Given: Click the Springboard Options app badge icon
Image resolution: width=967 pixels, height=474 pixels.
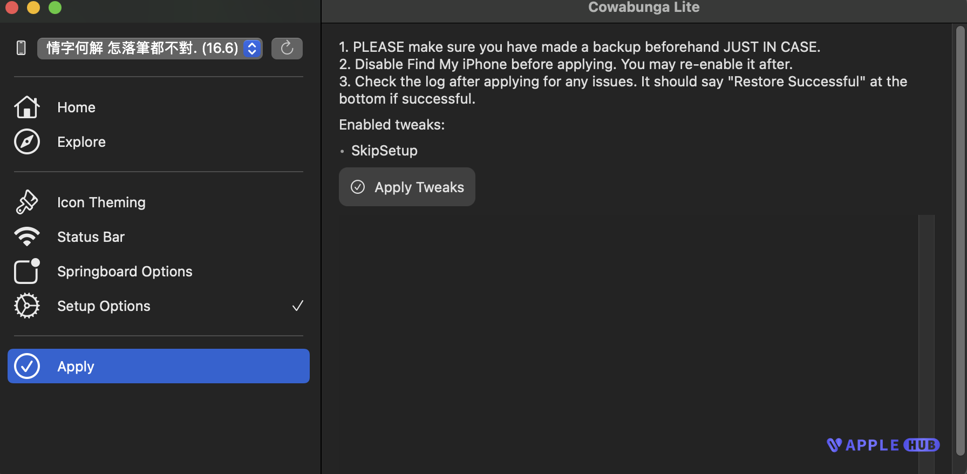Looking at the screenshot, I should click(26, 271).
